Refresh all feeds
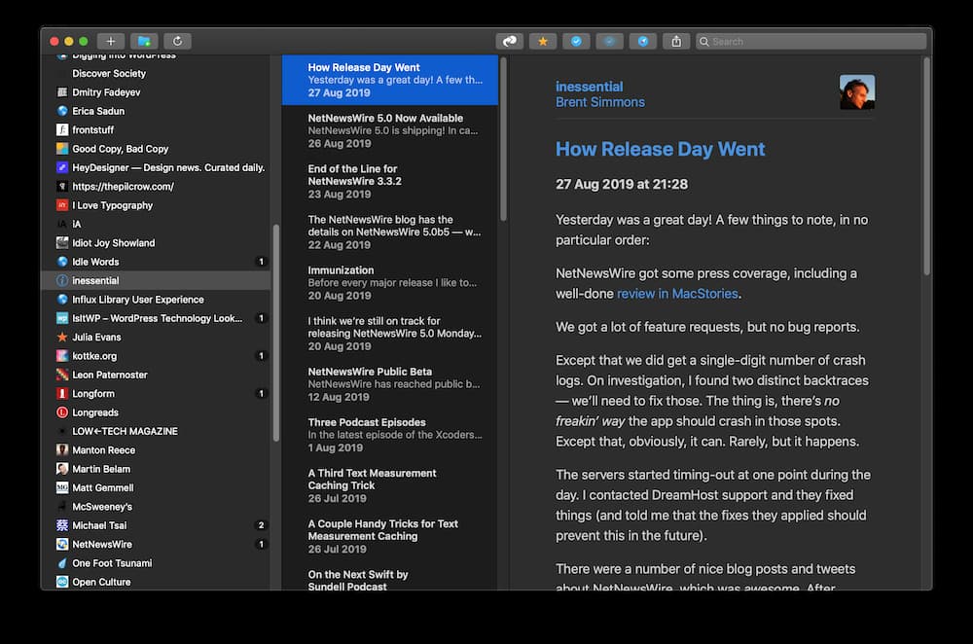Image resolution: width=973 pixels, height=644 pixels. click(177, 41)
